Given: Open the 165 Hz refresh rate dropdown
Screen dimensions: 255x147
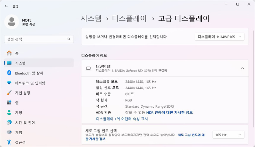Looking at the screenshot, I should coord(228,135).
